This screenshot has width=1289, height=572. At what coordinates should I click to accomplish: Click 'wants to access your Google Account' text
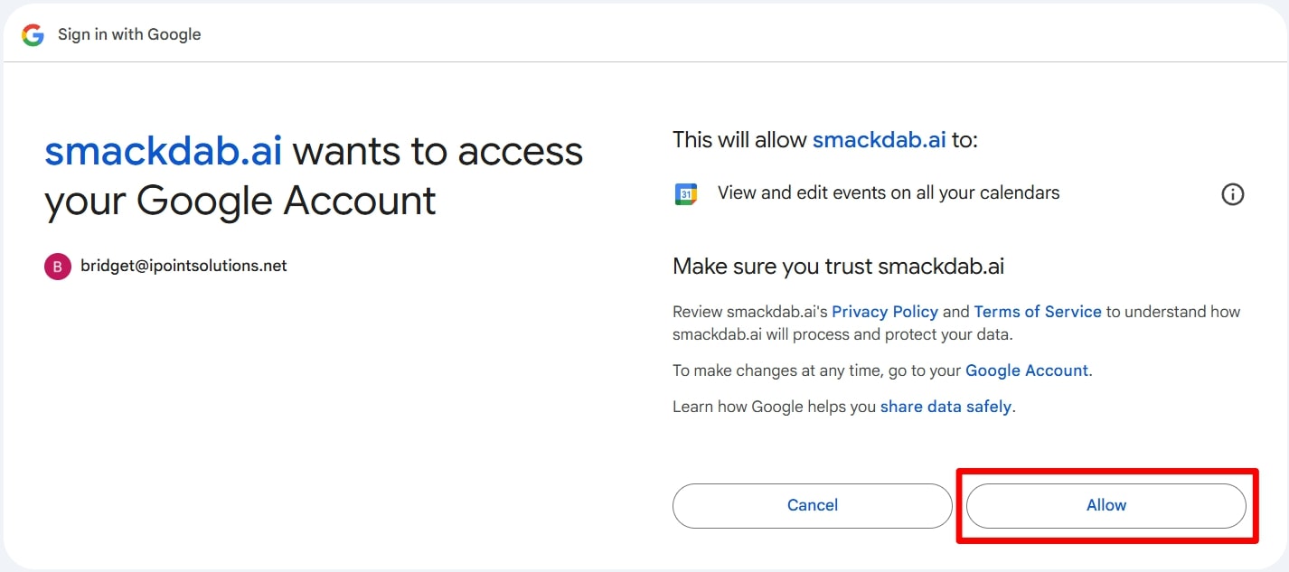pyautogui.click(x=314, y=175)
